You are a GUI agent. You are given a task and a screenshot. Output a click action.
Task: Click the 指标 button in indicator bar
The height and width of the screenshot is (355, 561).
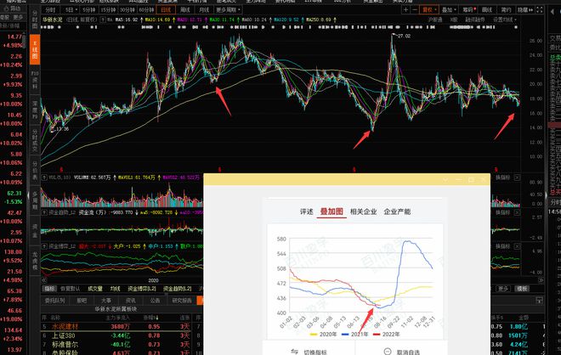49,289
